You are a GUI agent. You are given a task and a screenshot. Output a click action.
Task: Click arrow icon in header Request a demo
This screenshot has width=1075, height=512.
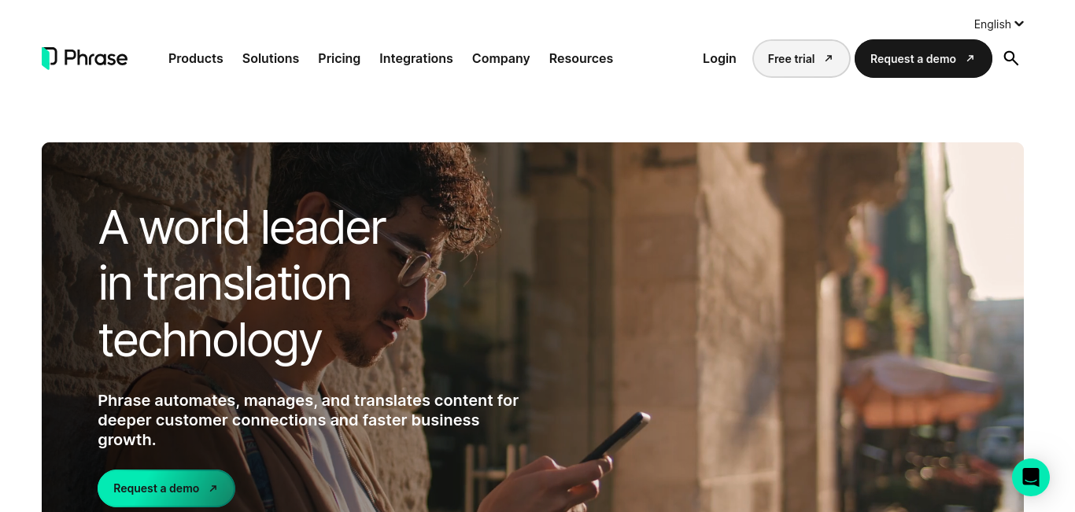point(970,58)
